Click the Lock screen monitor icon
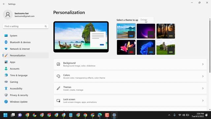The width and height of the screenshot is (211, 119). (x=58, y=100)
